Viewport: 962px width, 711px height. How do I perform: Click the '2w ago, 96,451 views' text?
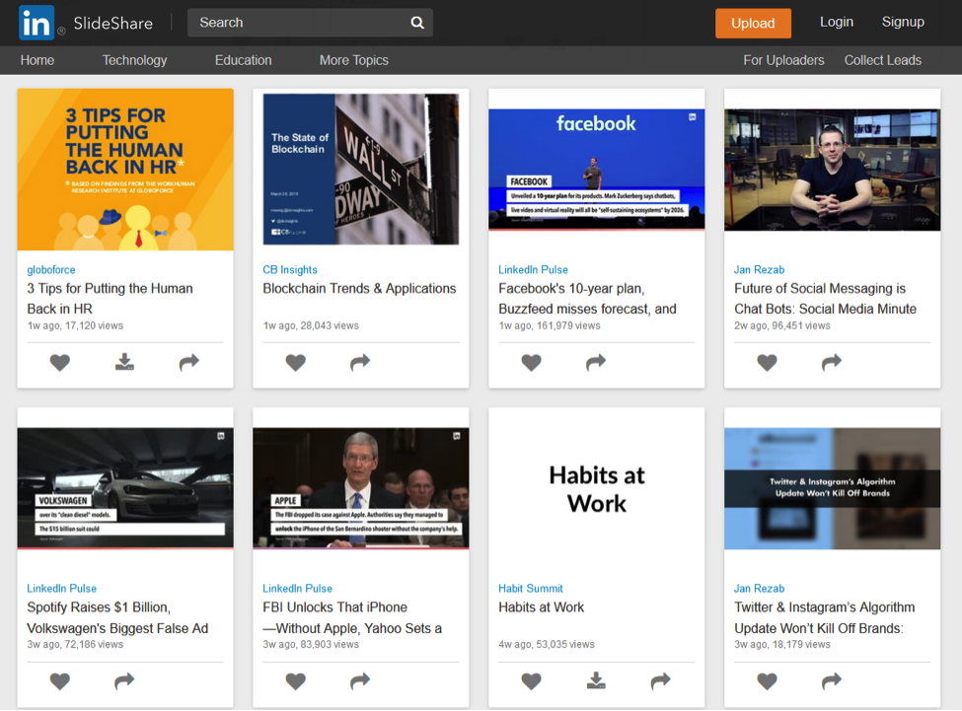pyautogui.click(x=781, y=325)
